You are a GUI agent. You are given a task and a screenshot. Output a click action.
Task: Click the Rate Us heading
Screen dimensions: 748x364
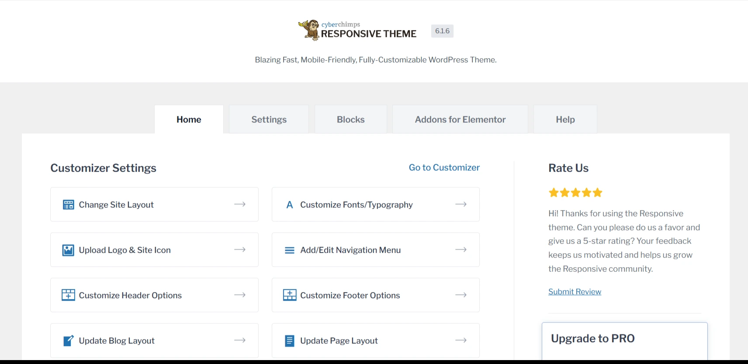point(568,168)
